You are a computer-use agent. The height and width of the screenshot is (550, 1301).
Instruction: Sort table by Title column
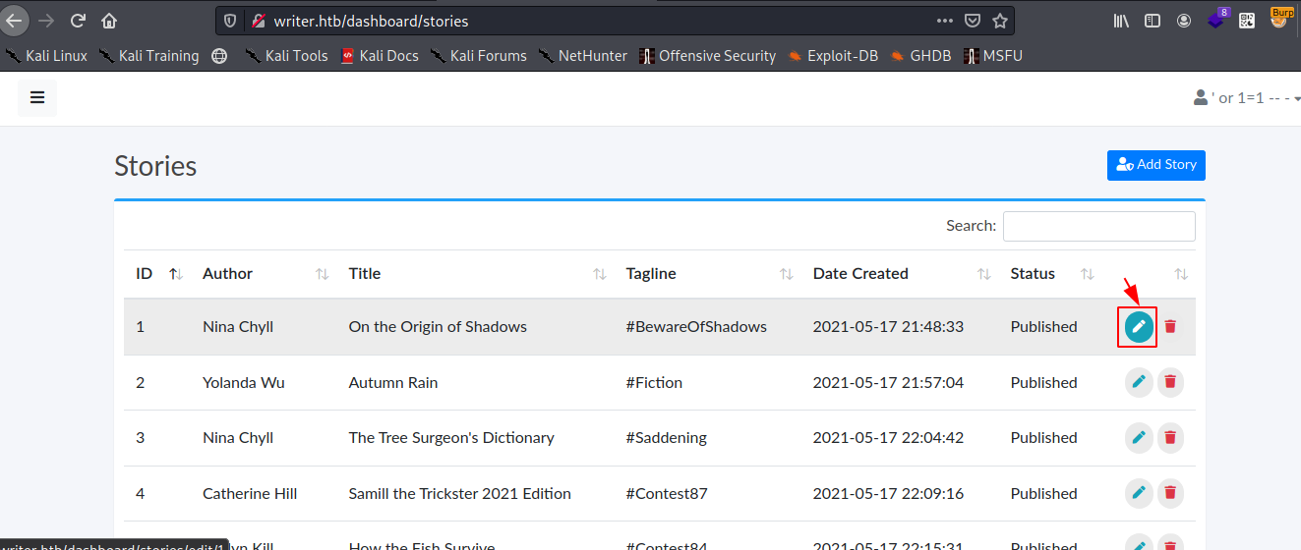coord(476,274)
